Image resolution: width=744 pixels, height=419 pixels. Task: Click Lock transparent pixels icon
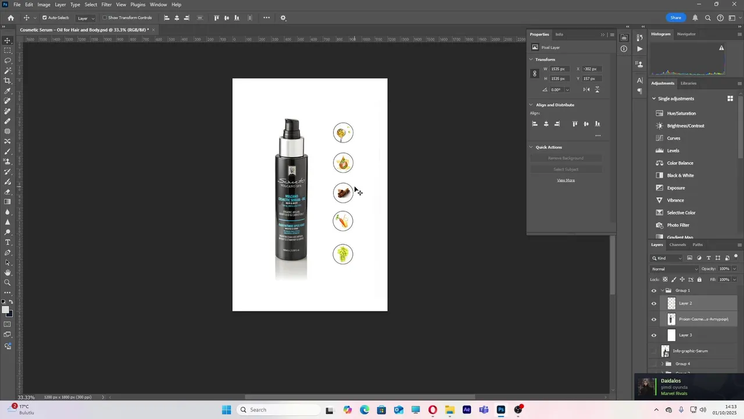(664, 279)
